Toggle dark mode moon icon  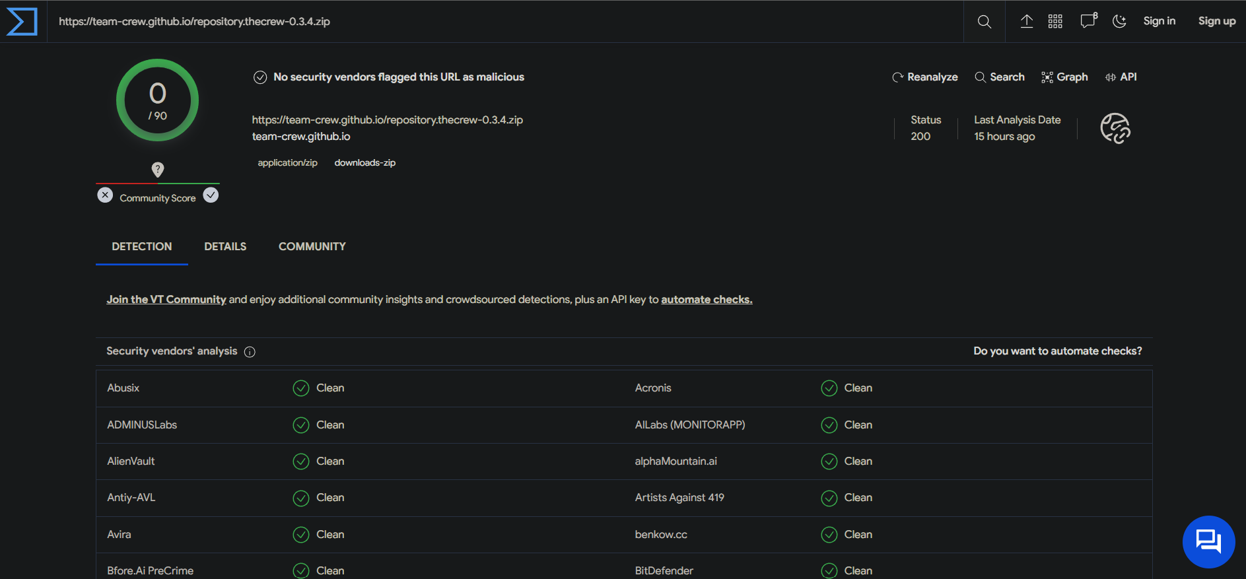[x=1119, y=21]
